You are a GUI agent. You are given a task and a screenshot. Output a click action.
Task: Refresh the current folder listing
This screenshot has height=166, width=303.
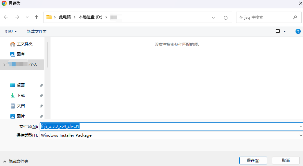[x=226, y=17]
